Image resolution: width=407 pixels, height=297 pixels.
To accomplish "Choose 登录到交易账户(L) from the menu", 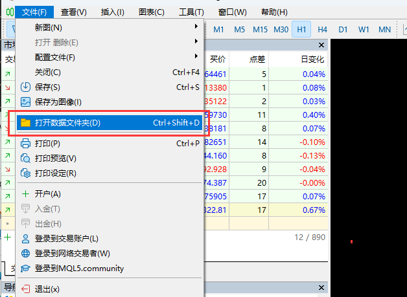I will pos(67,239).
